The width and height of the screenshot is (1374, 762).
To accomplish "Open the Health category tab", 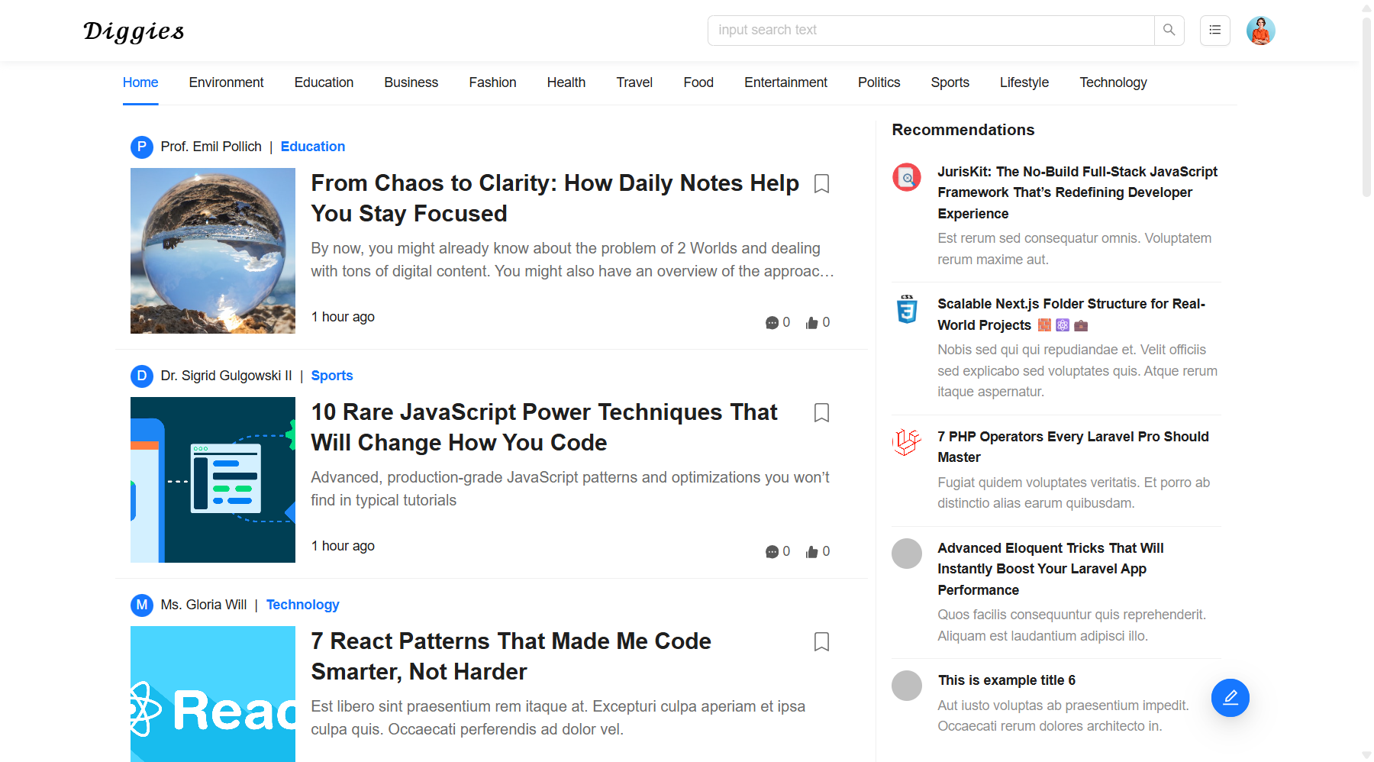I will pyautogui.click(x=566, y=82).
